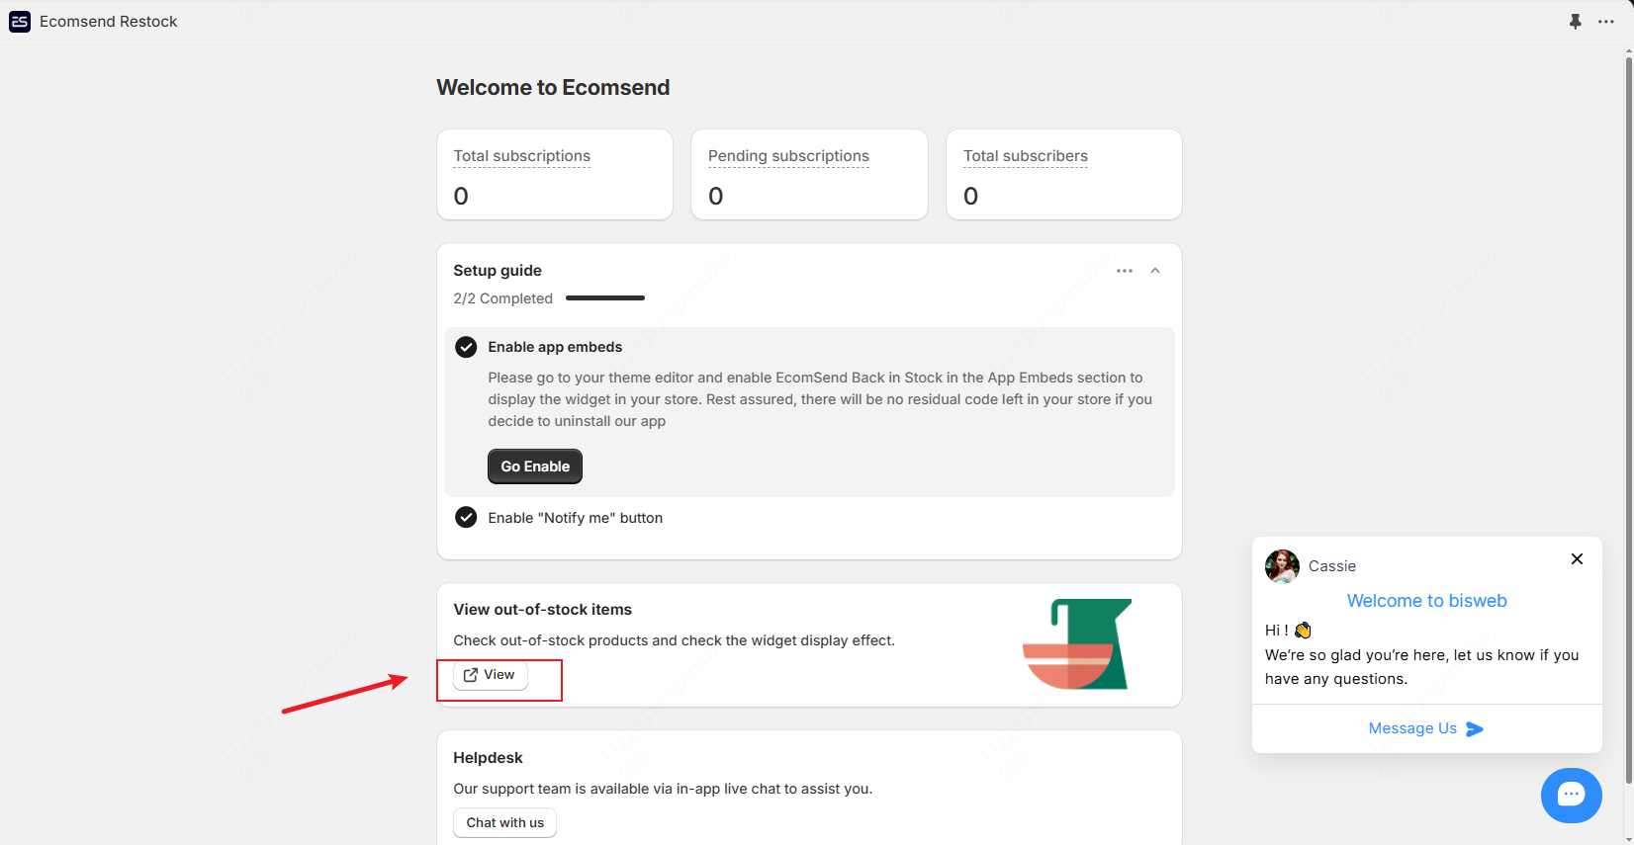Click the Setup guide progress bar

tap(605, 298)
